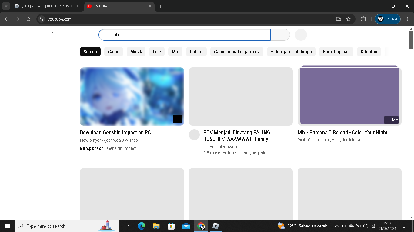Visit the Luthfi Halimawan channel name
Screen dimensions: 414x232
click(220, 147)
